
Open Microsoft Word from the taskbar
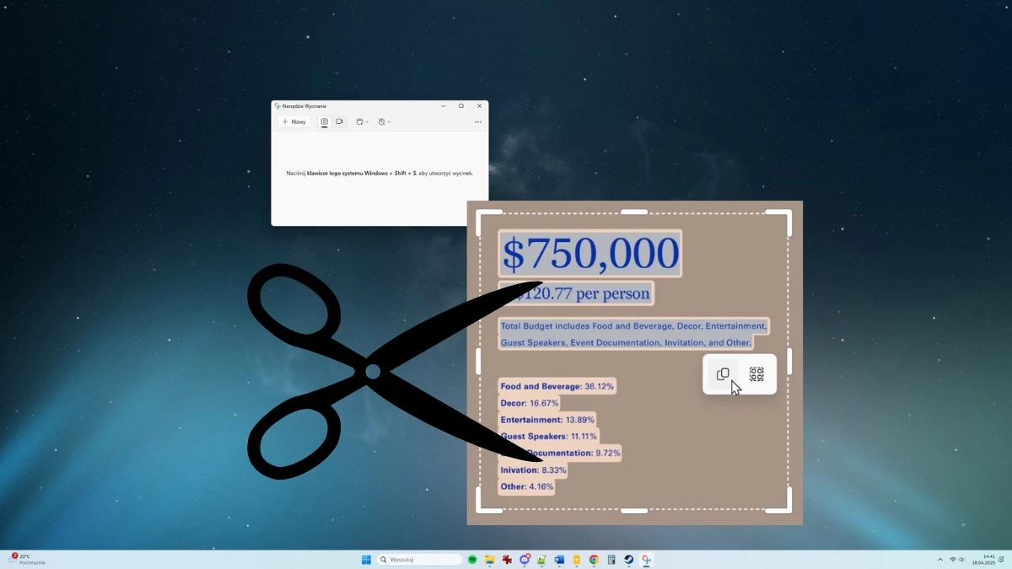(x=559, y=559)
